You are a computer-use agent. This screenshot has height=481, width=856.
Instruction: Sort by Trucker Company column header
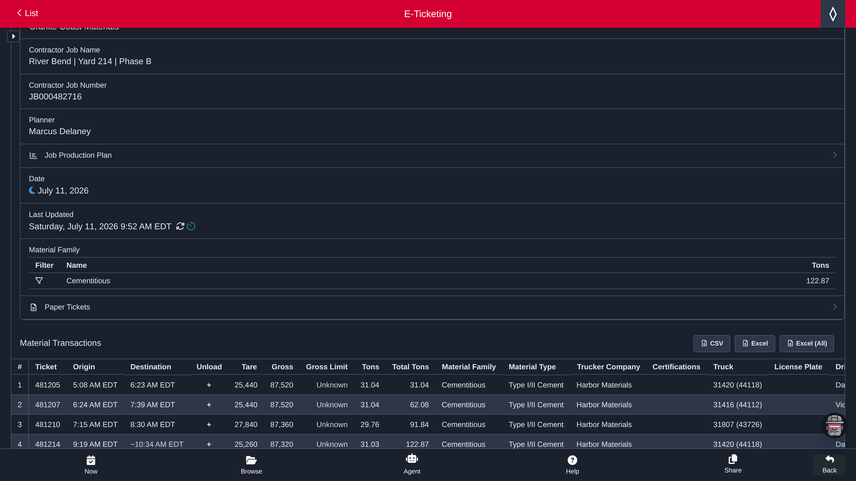608,367
